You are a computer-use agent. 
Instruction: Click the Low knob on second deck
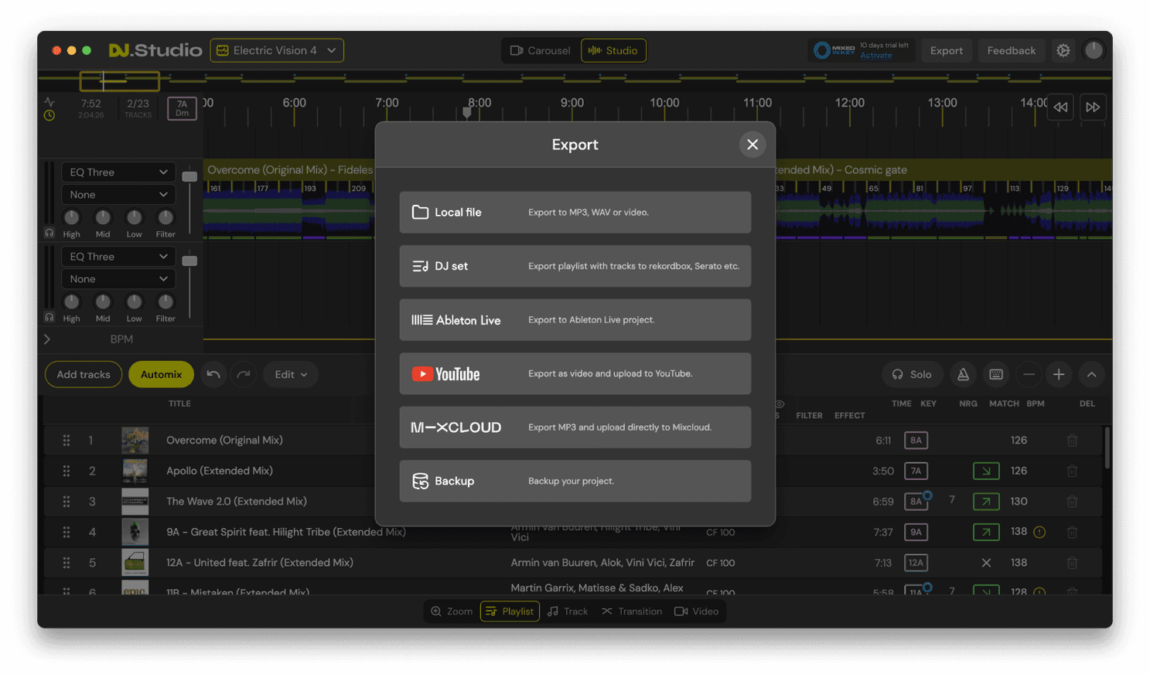click(x=134, y=301)
